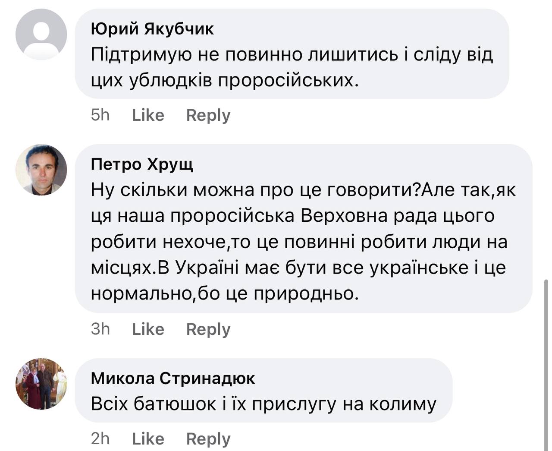552x451 pixels.
Task: Open Юрий Якубчик's default profile avatar
Action: pos(41,35)
